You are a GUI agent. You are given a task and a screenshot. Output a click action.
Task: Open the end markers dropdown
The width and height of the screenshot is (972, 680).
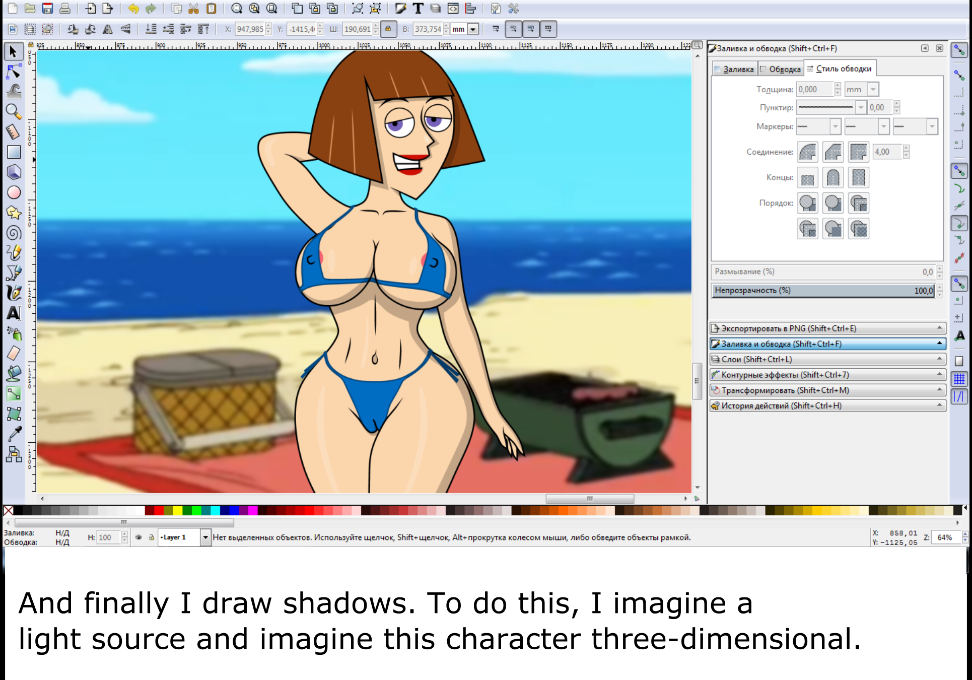coord(932,126)
